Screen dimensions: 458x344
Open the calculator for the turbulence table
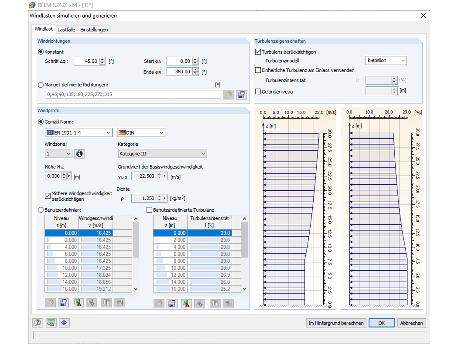point(228,303)
